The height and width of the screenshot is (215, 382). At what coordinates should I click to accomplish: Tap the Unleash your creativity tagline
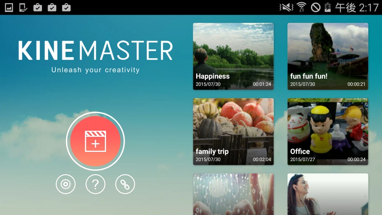pyautogui.click(x=95, y=70)
